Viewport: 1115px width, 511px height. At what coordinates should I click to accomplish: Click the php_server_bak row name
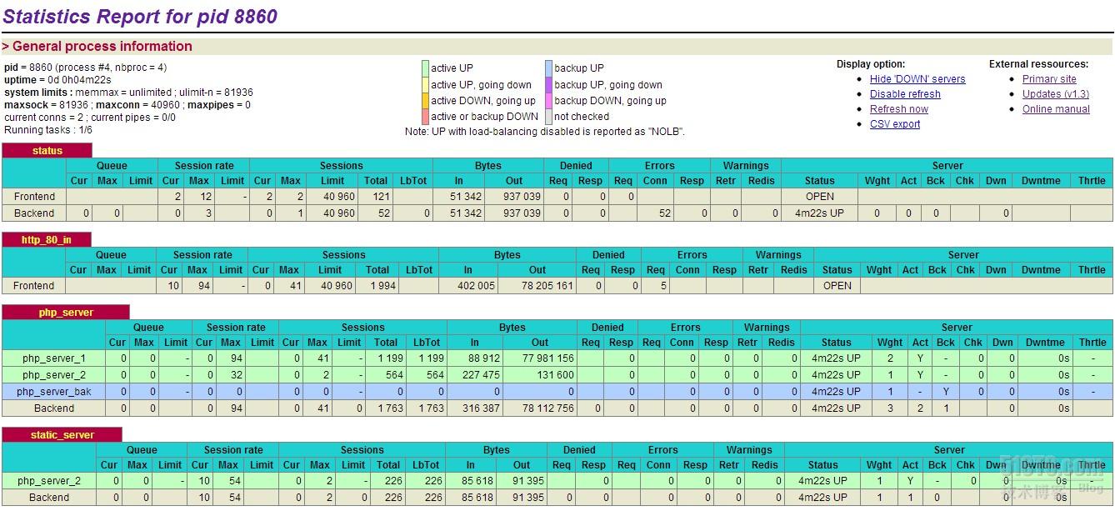(54, 392)
